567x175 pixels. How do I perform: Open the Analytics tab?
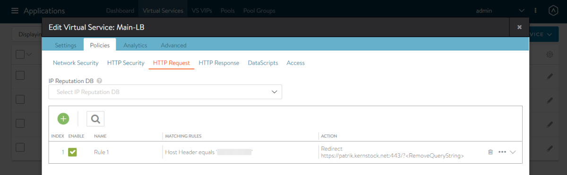tap(135, 45)
